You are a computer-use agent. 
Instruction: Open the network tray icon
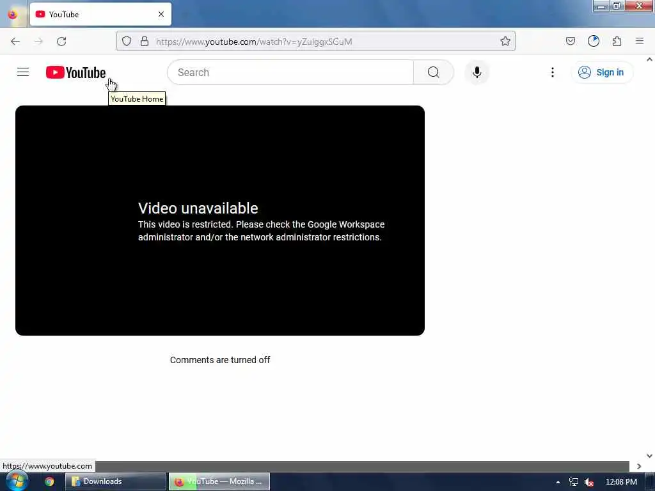click(574, 482)
